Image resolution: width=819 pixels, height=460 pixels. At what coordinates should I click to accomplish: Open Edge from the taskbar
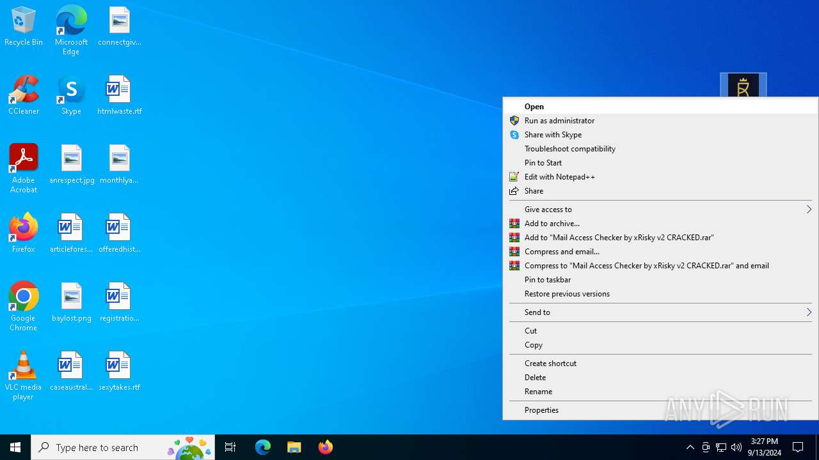[x=263, y=447]
